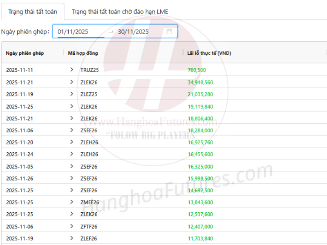Expand the TRUZ25 contract row

[x=72, y=70]
